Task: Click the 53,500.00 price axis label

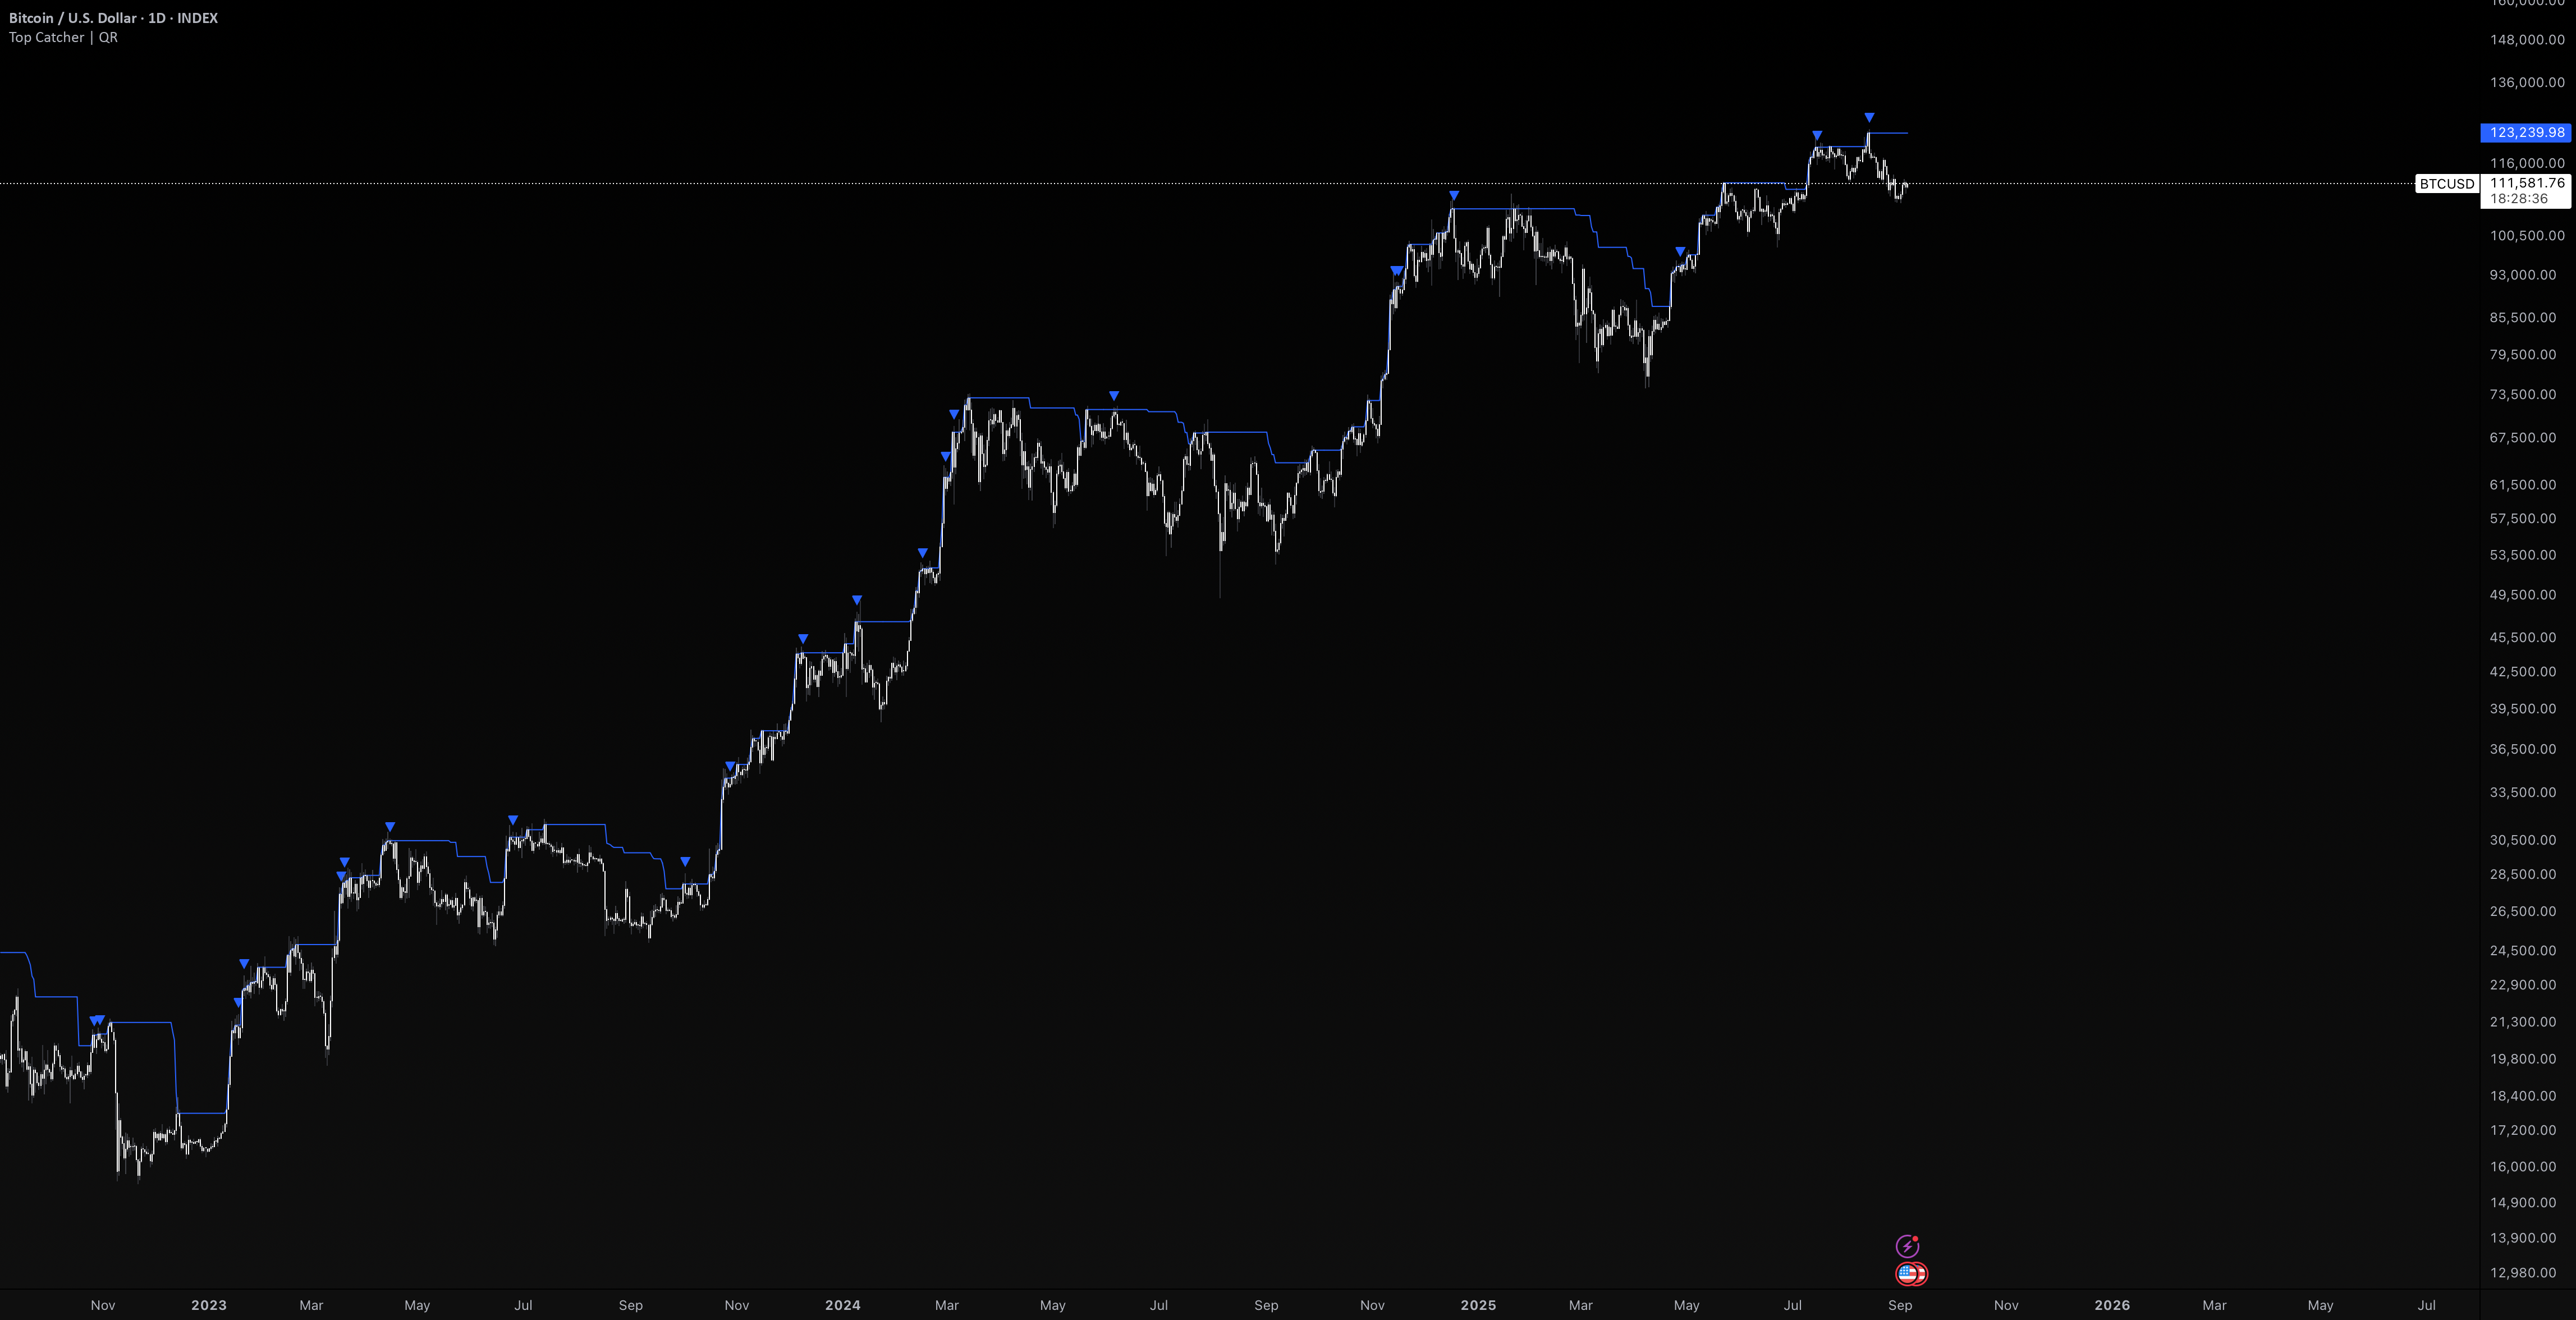Action: coord(2523,555)
